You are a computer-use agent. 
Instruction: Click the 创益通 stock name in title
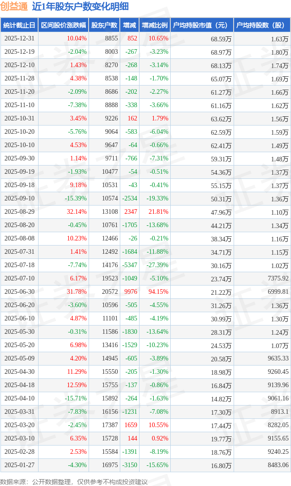click(14, 6)
